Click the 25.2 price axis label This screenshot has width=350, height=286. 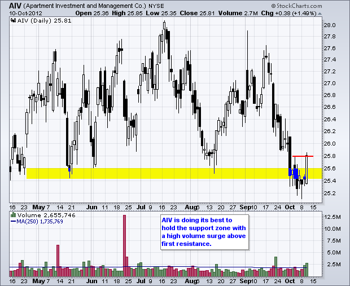click(x=330, y=193)
